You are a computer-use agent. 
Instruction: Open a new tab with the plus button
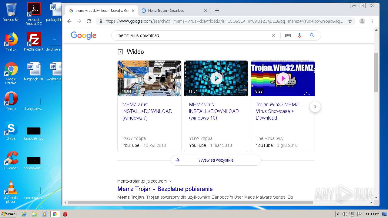pos(217,11)
